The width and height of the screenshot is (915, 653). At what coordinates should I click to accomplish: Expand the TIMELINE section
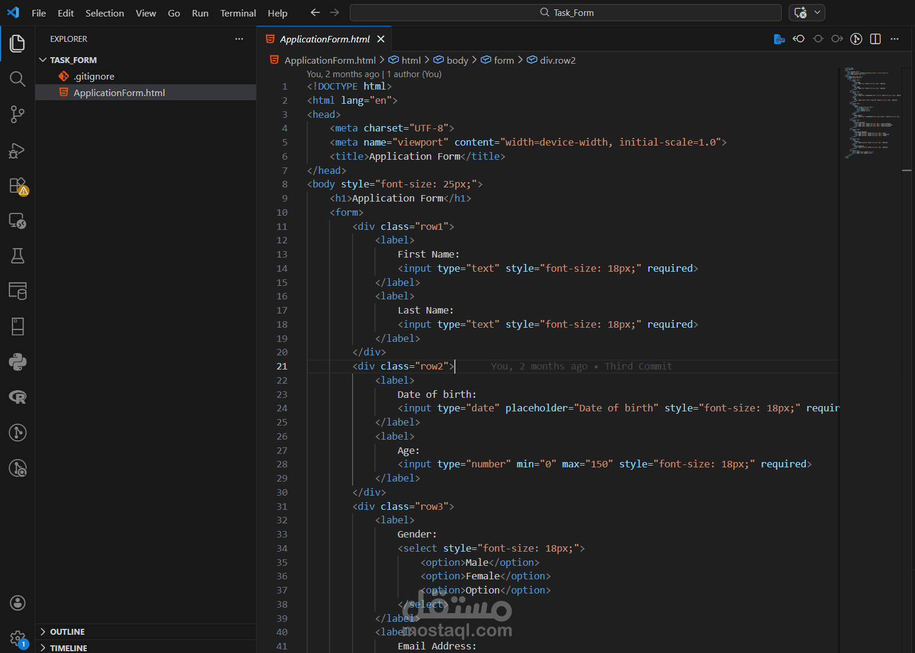point(68,648)
